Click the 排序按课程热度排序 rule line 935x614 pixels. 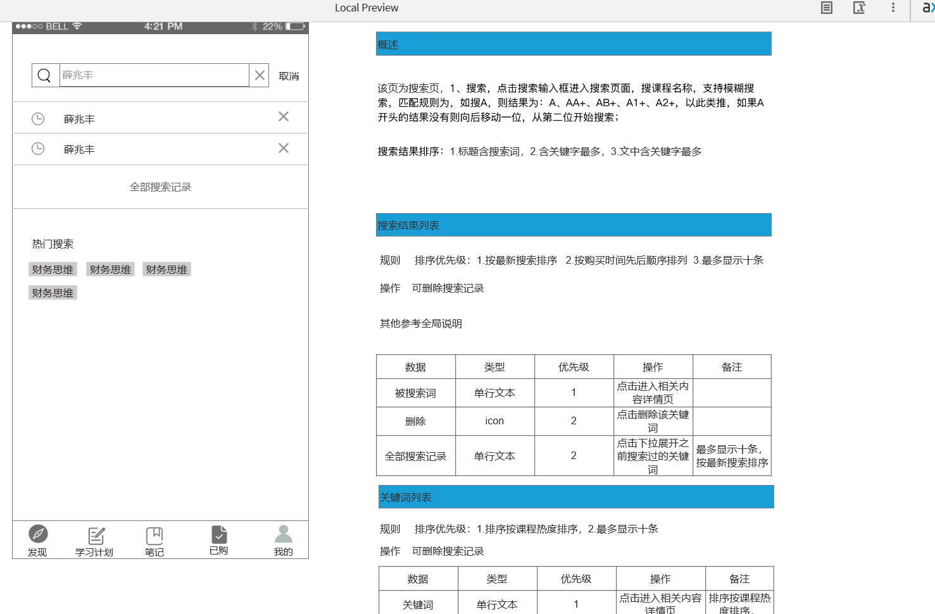pos(519,529)
